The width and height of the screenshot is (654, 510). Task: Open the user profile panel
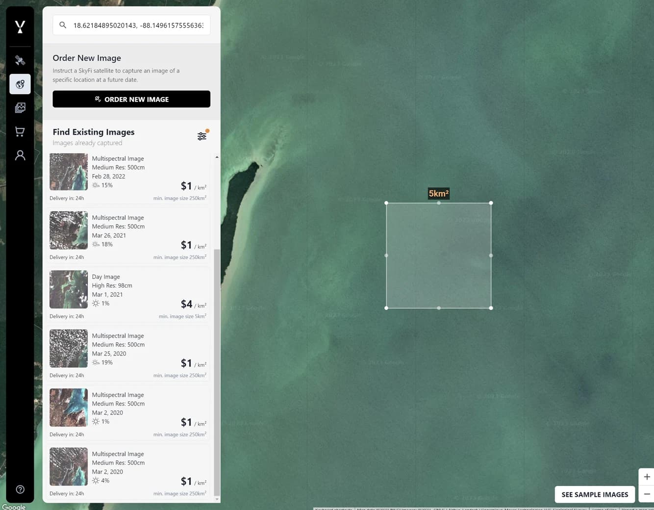click(20, 155)
